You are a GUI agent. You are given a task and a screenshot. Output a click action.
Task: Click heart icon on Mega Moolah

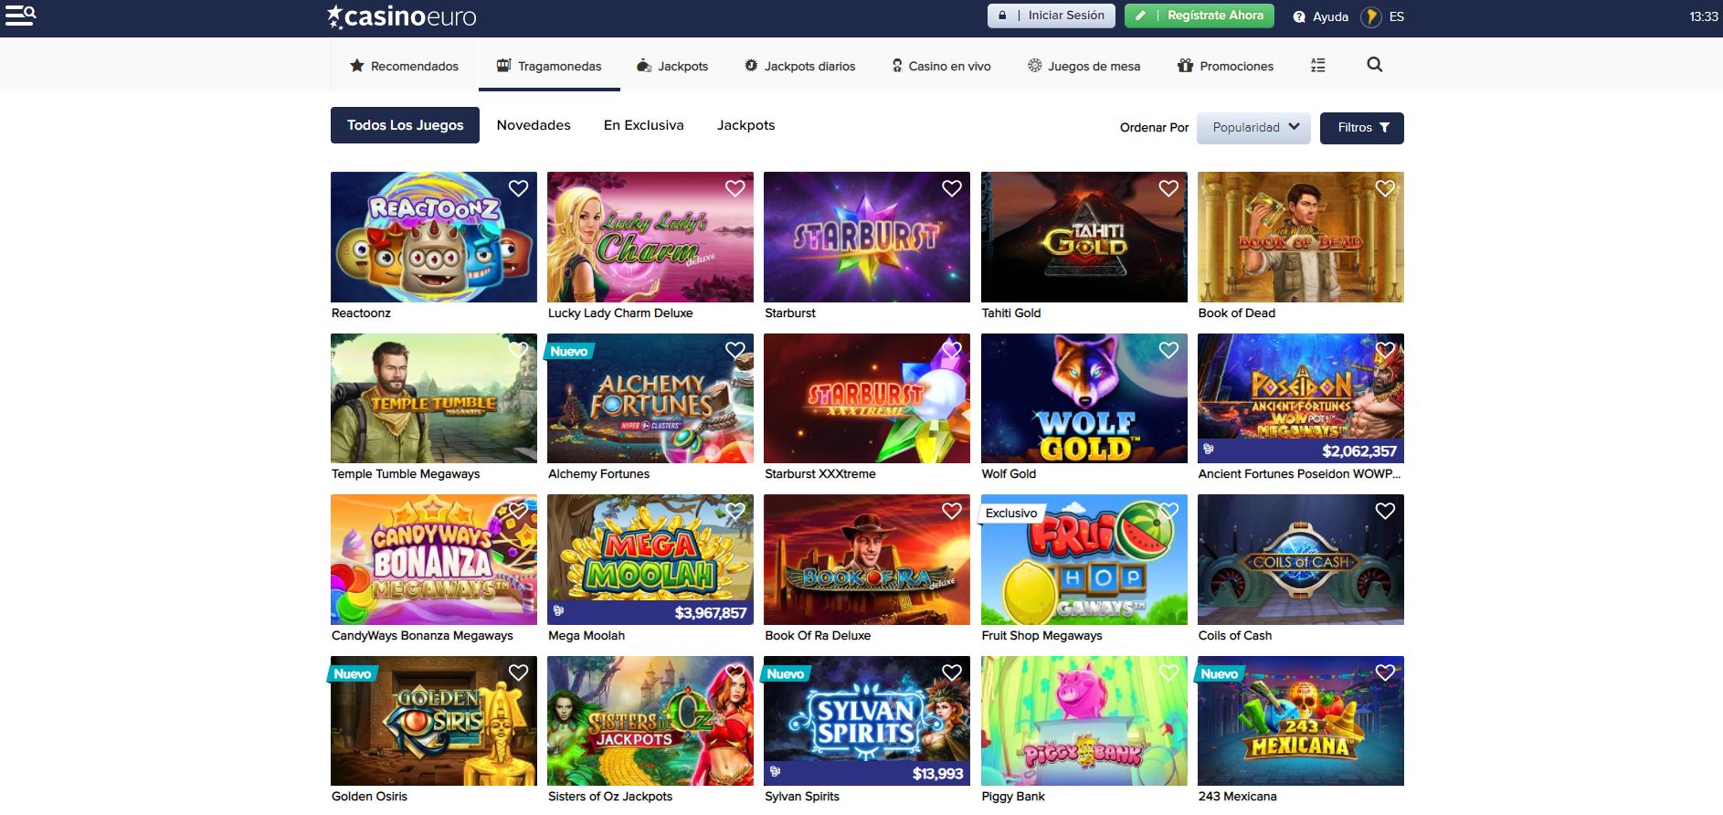click(735, 511)
